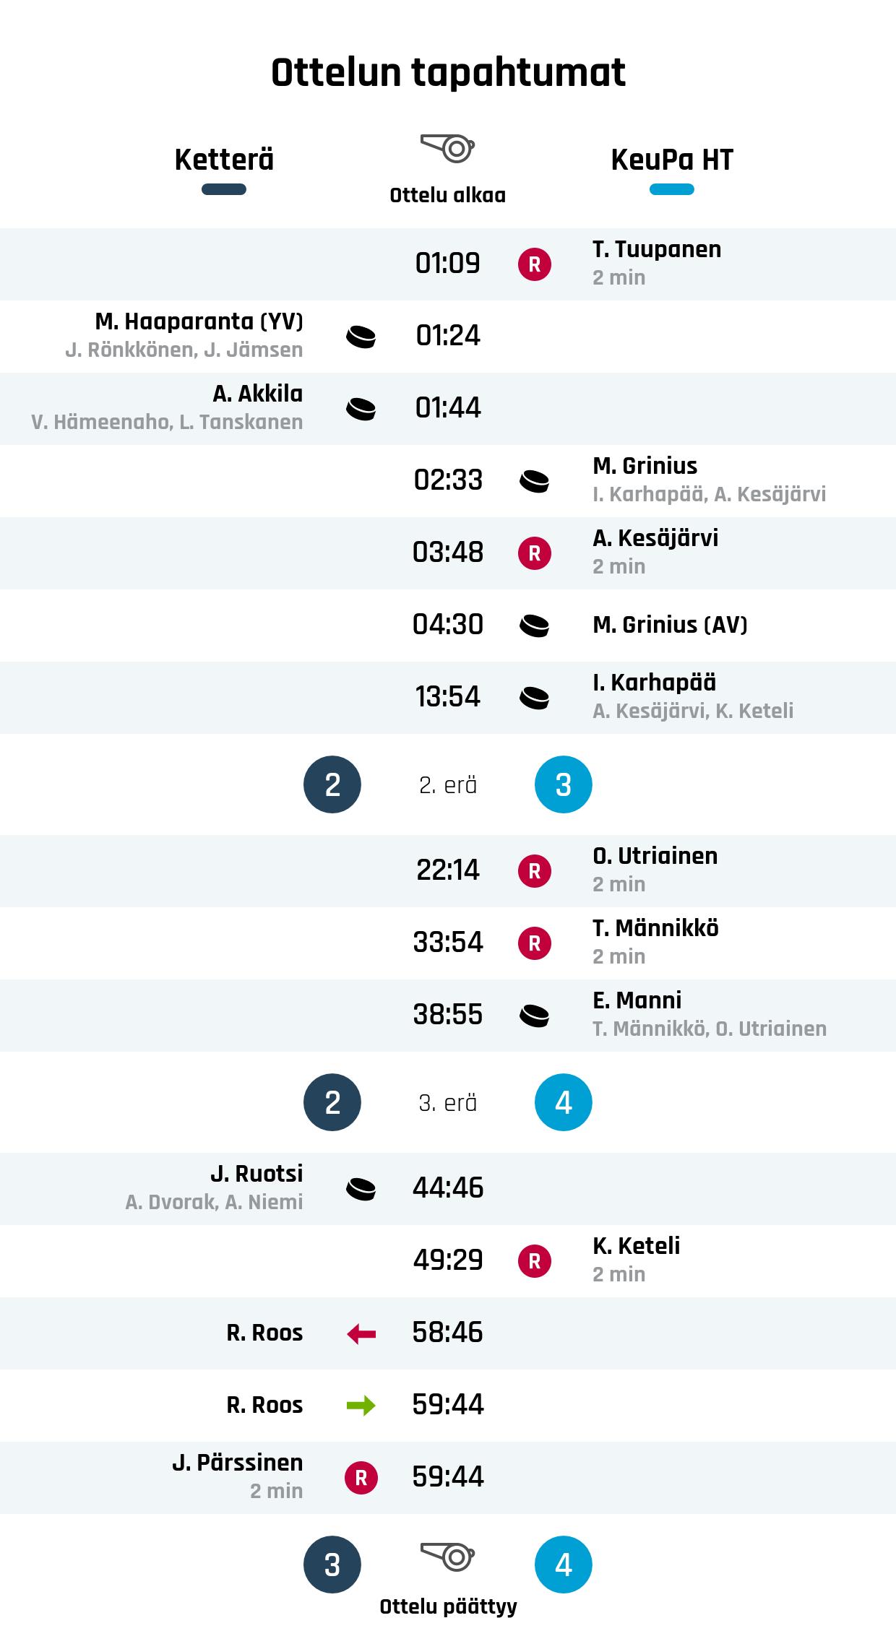Screen dimensions: 896x1631
Task: Click KeuPa's final score circle showing 4
Action: coord(564,1565)
